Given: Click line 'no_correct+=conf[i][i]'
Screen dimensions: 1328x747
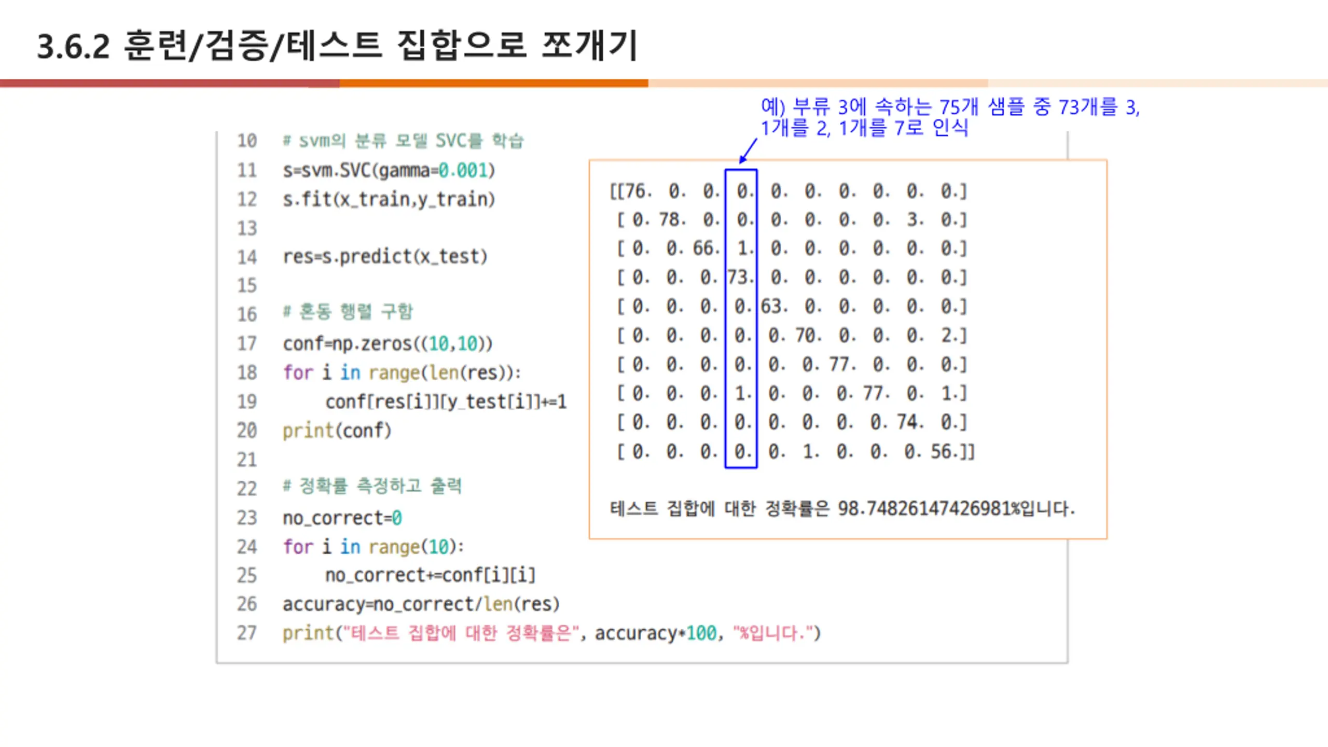Looking at the screenshot, I should (x=431, y=575).
